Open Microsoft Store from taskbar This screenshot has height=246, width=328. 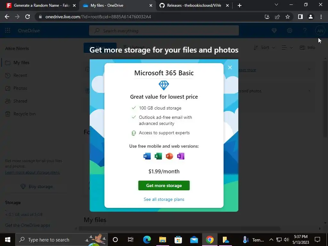coord(178,240)
